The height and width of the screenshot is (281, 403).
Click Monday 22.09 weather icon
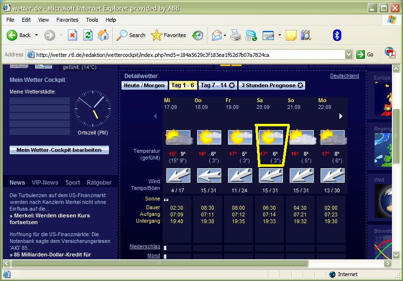coord(333,137)
